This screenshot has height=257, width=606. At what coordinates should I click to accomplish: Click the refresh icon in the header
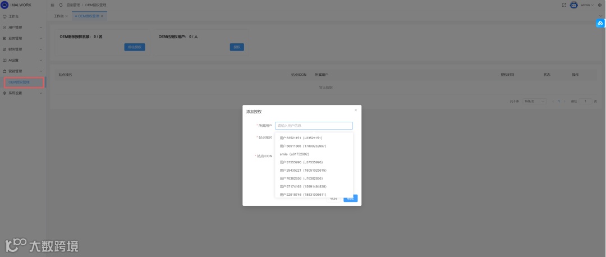point(61,5)
